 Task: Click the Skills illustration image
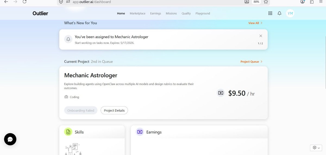click(73, 149)
